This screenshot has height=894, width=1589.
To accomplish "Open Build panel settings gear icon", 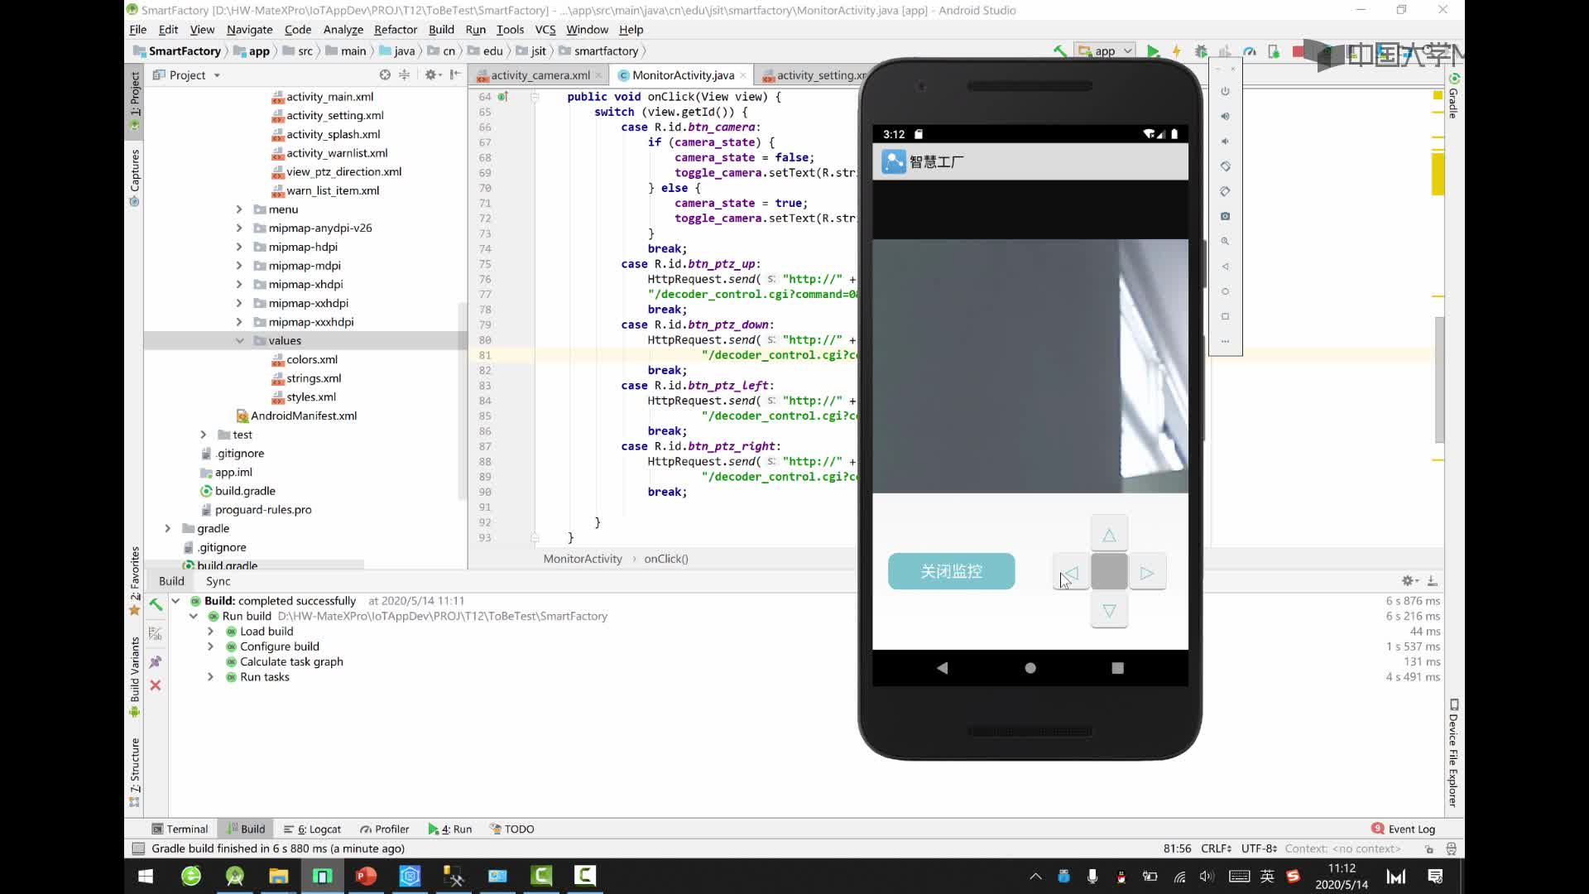I will (x=1409, y=581).
